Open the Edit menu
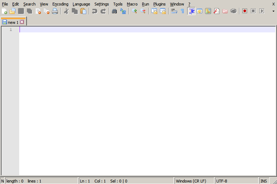 pyautogui.click(x=15, y=4)
